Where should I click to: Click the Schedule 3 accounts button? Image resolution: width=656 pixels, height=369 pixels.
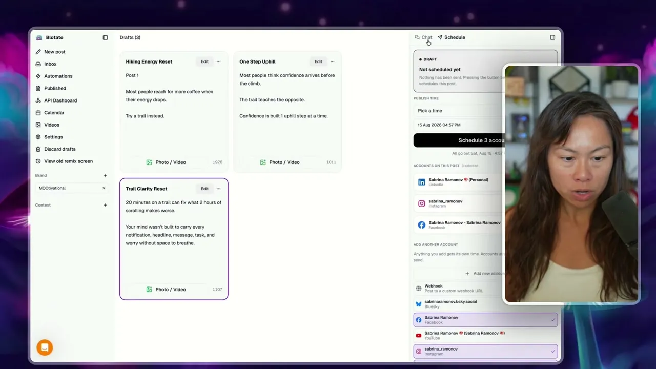point(459,140)
